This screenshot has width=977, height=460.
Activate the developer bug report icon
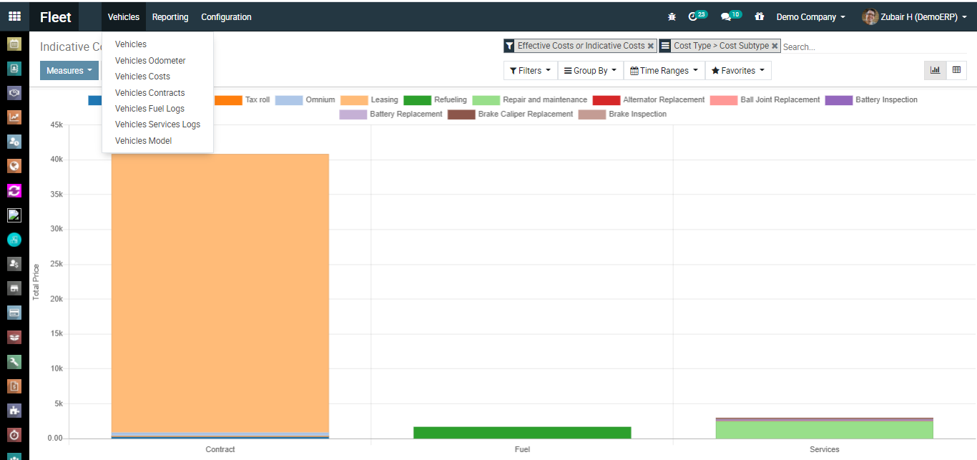pos(672,16)
